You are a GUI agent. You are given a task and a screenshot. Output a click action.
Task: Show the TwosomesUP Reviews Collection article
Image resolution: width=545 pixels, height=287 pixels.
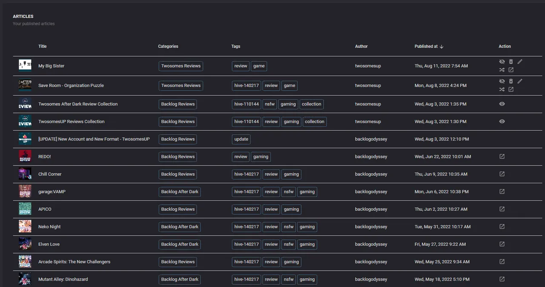tap(502, 121)
